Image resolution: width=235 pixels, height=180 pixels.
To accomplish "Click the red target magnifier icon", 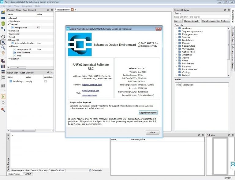I will coord(3,110).
